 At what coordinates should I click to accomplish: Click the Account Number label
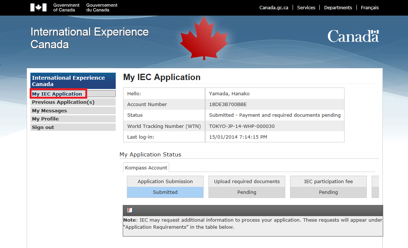pyautogui.click(x=147, y=105)
